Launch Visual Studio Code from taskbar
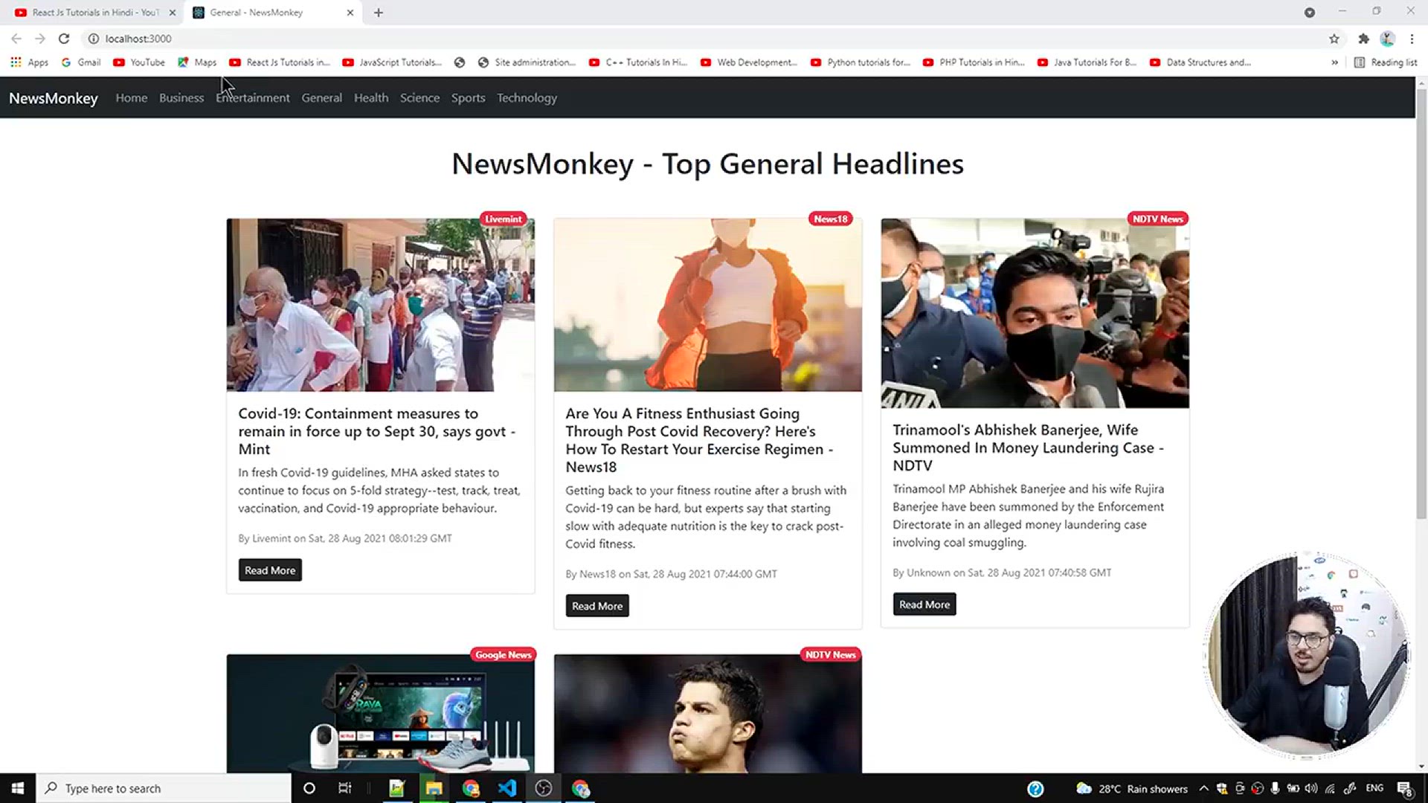The height and width of the screenshot is (803, 1428). pos(507,788)
